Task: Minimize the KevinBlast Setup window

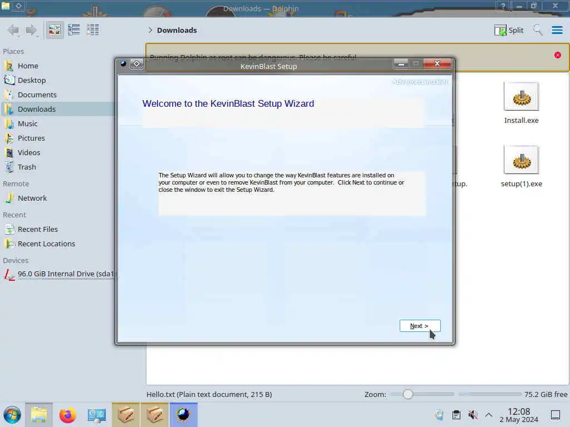Action: click(401, 63)
